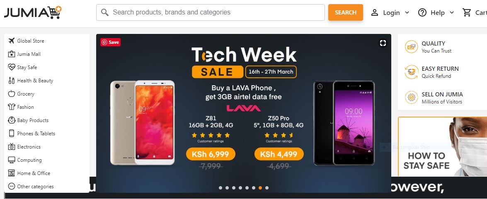Click the Jumia logo
This screenshot has width=487, height=199.
pos(33,12)
